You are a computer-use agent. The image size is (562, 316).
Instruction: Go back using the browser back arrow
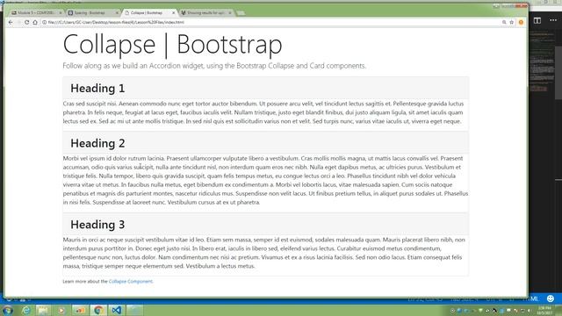point(11,22)
